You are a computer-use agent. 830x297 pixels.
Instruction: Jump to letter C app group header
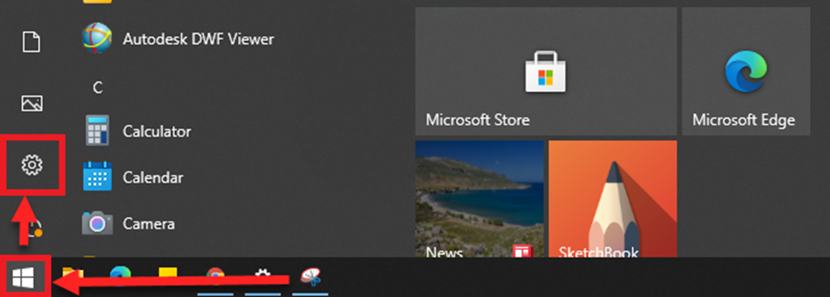[x=97, y=88]
